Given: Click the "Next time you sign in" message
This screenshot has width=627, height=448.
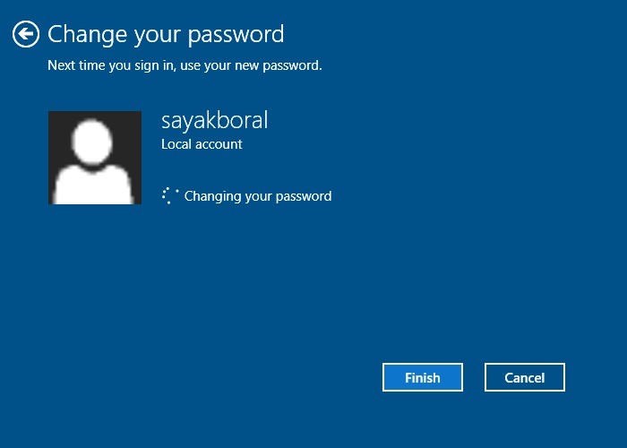Looking at the screenshot, I should coord(185,65).
